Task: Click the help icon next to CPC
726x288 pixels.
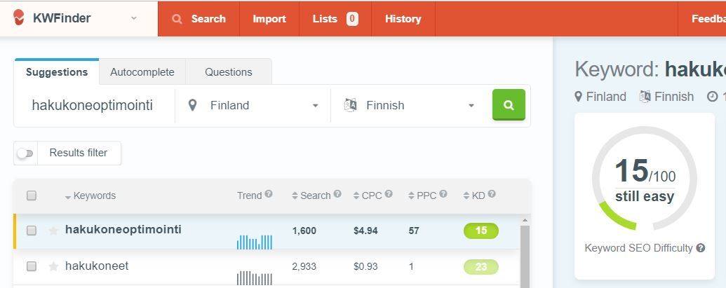Action: point(389,194)
